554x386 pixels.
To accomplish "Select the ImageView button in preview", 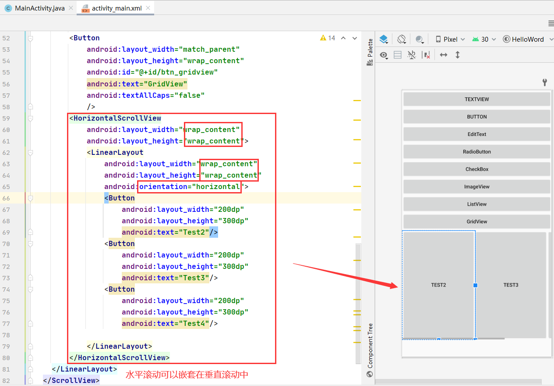I will point(476,187).
